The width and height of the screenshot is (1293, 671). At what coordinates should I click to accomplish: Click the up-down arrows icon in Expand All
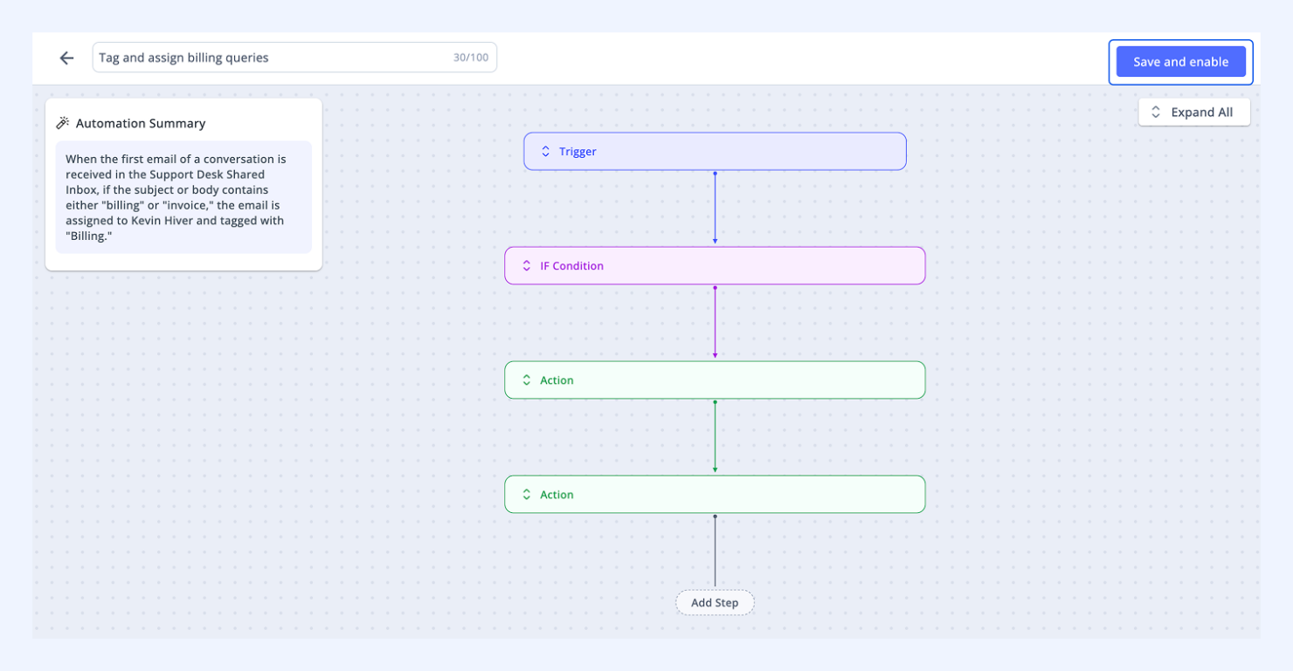click(x=1156, y=113)
